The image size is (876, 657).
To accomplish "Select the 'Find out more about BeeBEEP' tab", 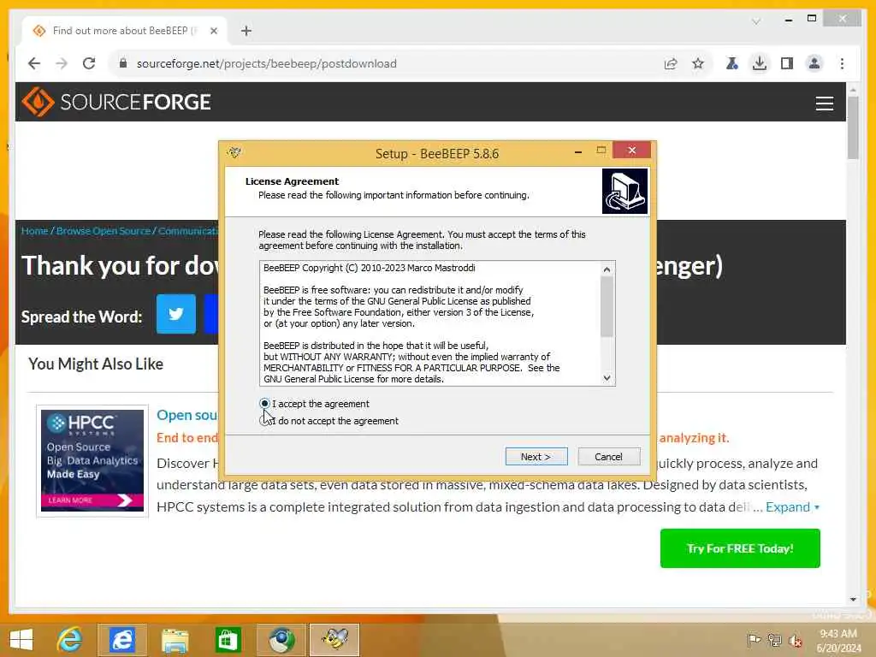I will tap(125, 31).
